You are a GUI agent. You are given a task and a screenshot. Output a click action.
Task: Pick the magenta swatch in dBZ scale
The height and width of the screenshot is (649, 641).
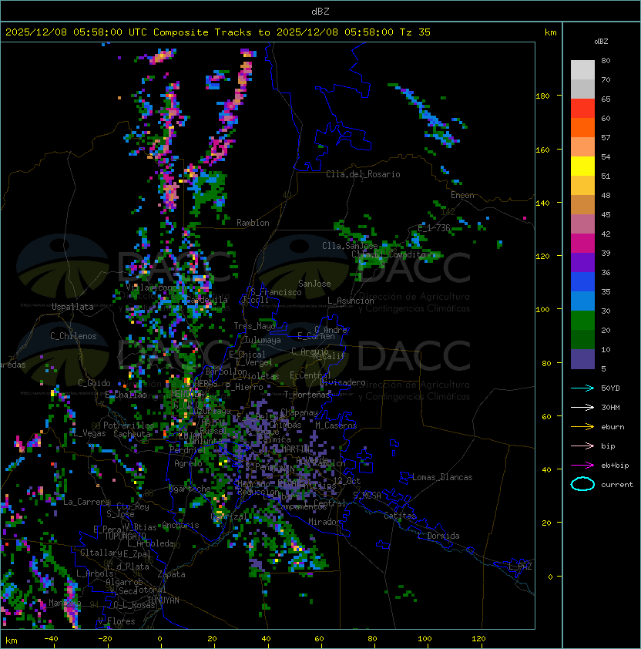[x=582, y=244]
